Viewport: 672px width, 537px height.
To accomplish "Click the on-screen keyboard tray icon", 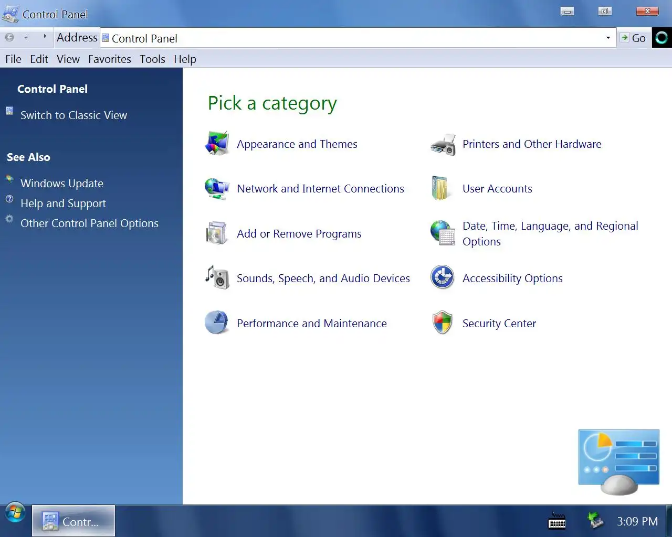I will click(557, 521).
